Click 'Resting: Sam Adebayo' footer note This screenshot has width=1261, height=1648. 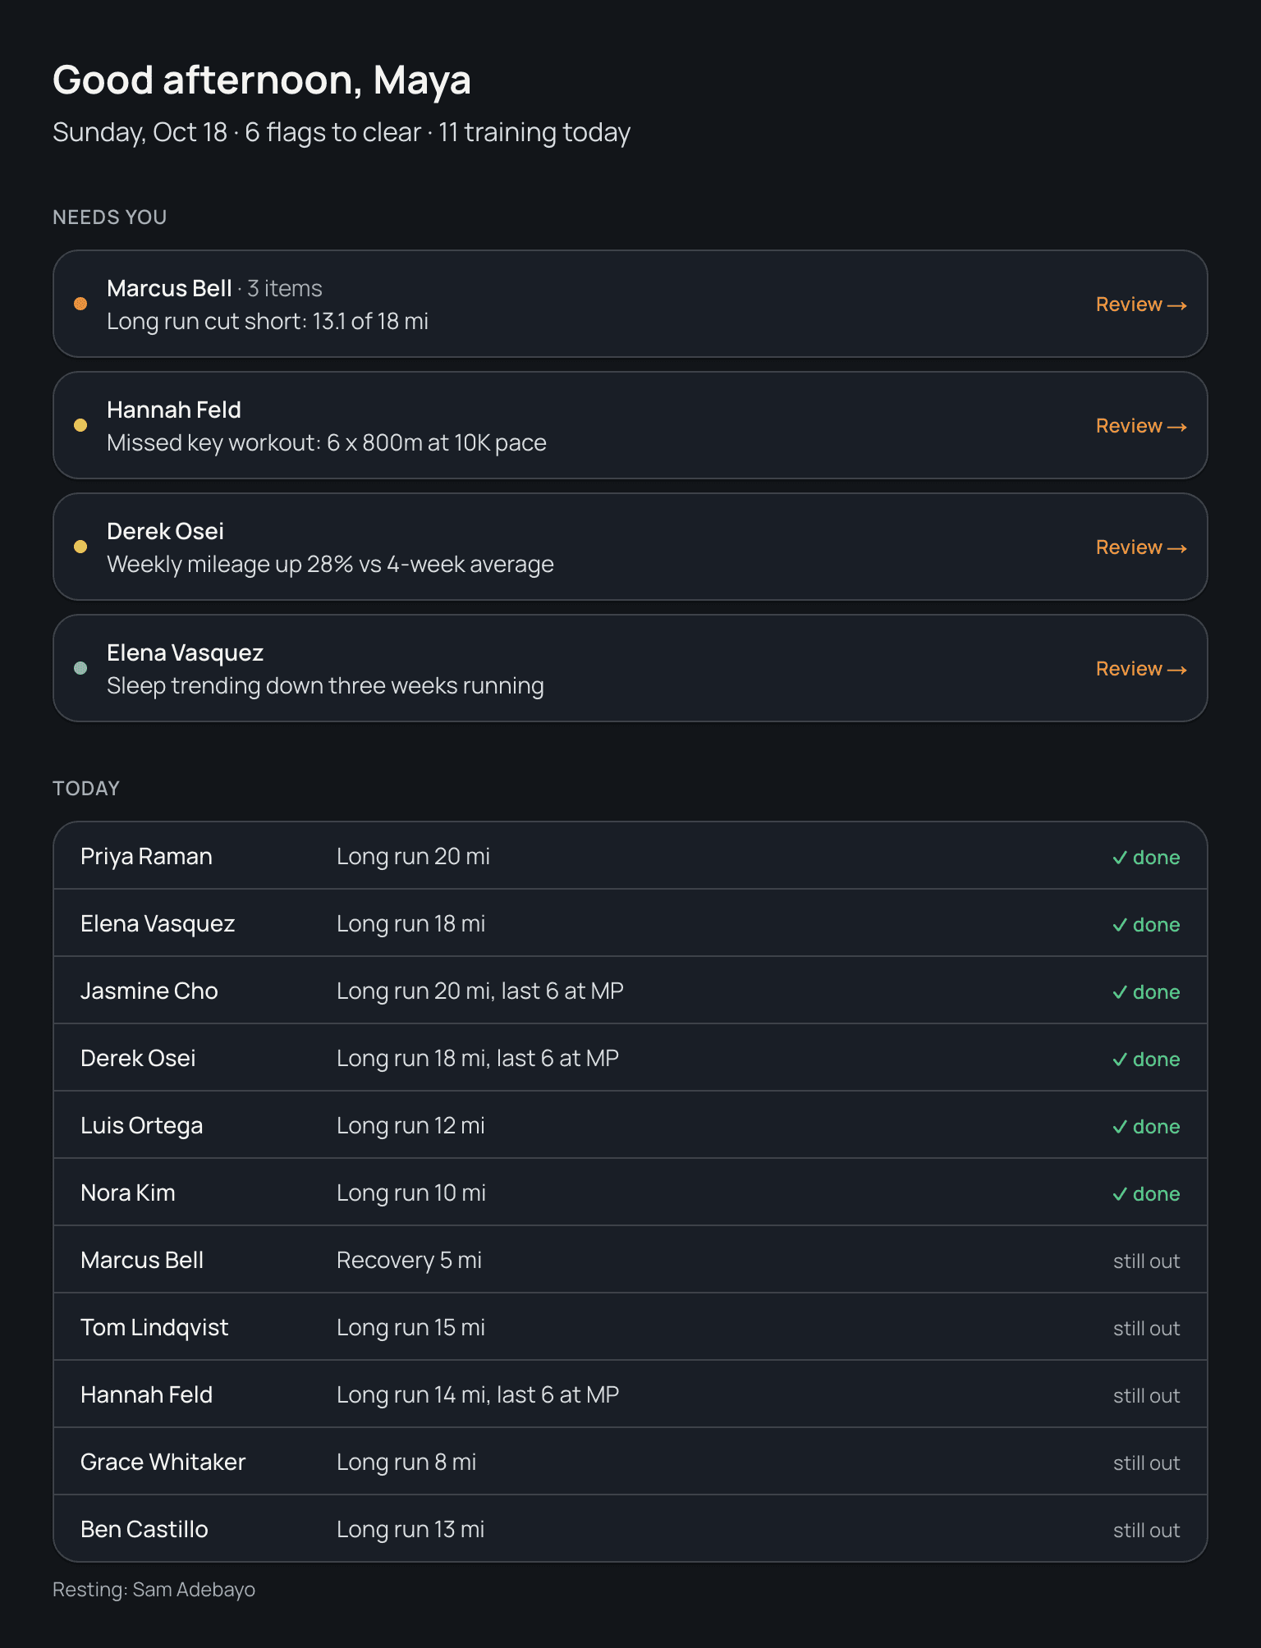154,1590
